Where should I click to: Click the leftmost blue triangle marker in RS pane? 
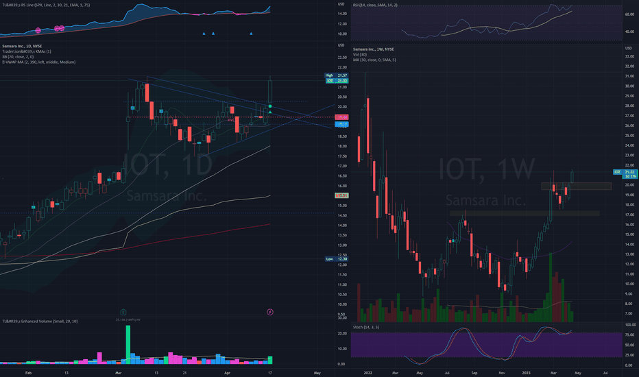tap(204, 34)
